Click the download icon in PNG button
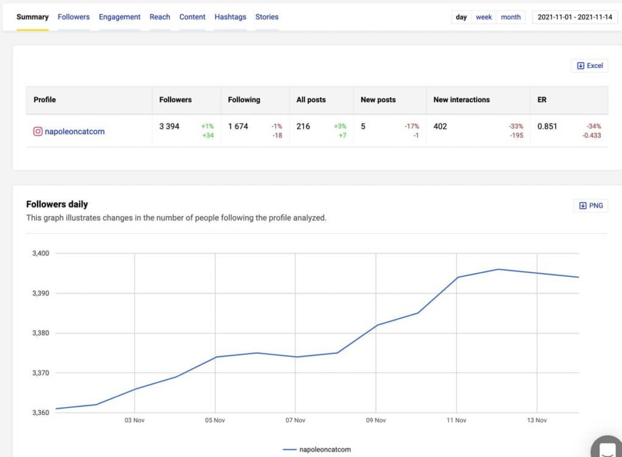The height and width of the screenshot is (457, 622). click(x=583, y=206)
